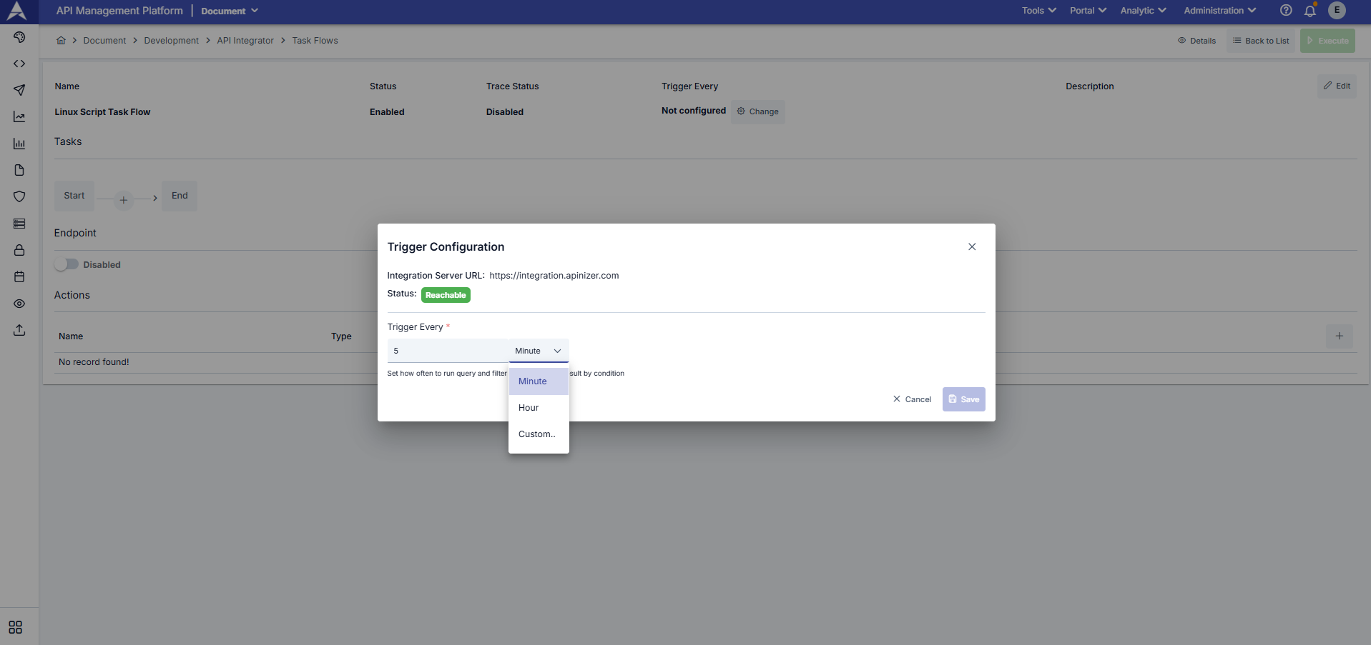Click the Cancel button in dialog

[x=912, y=399]
